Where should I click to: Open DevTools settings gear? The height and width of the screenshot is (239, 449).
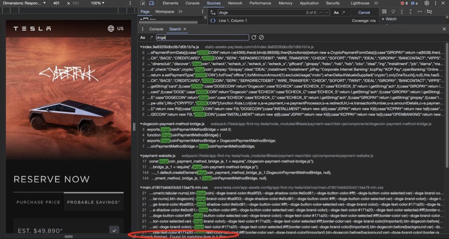click(x=427, y=3)
